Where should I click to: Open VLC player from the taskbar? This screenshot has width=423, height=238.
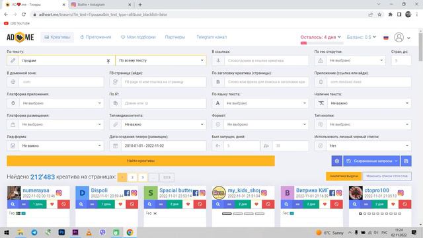89,232
